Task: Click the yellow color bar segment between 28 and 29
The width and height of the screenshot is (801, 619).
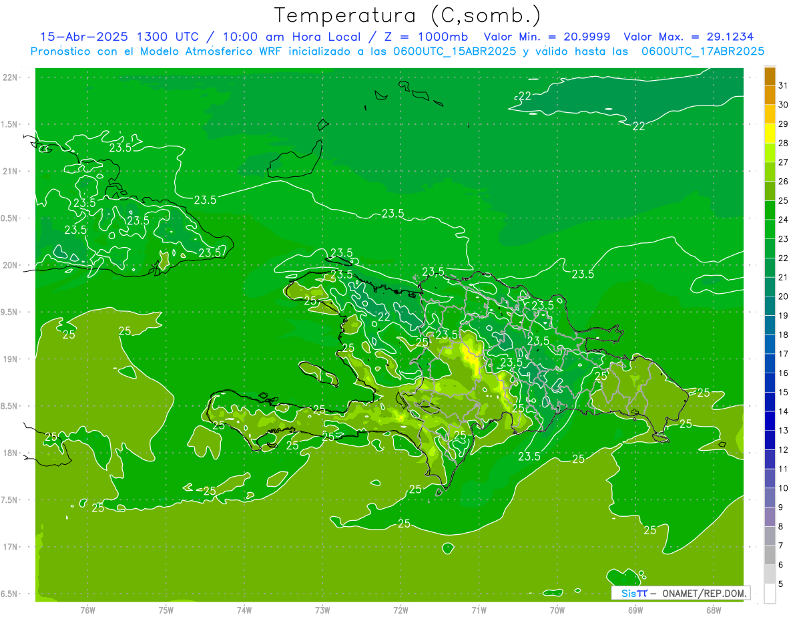Action: (x=770, y=134)
